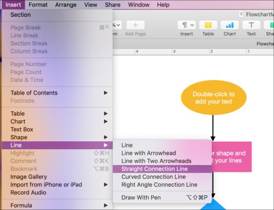Select Line in the Line submenu
Image resolution: width=274 pixels, height=210 pixels.
pos(162,145)
